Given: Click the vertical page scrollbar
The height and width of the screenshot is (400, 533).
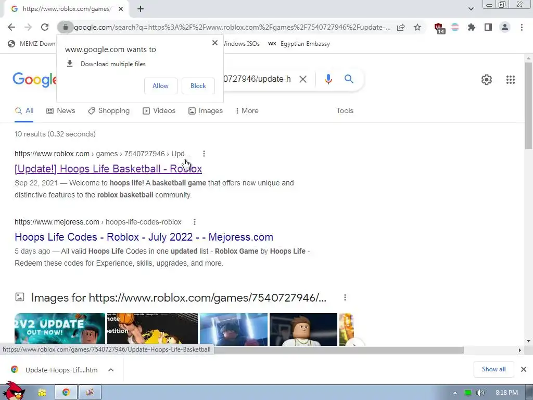Looking at the screenshot, I should click(528, 106).
